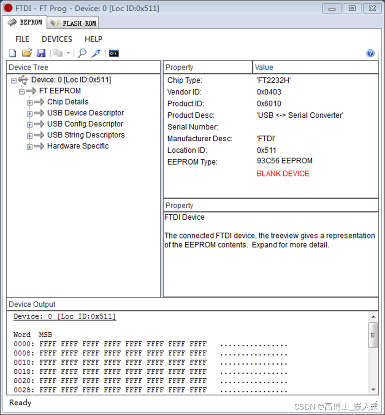
Task: Collapse the FT EEPROM tree node
Action: (22, 92)
